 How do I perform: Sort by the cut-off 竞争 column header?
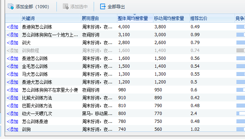point(240,18)
